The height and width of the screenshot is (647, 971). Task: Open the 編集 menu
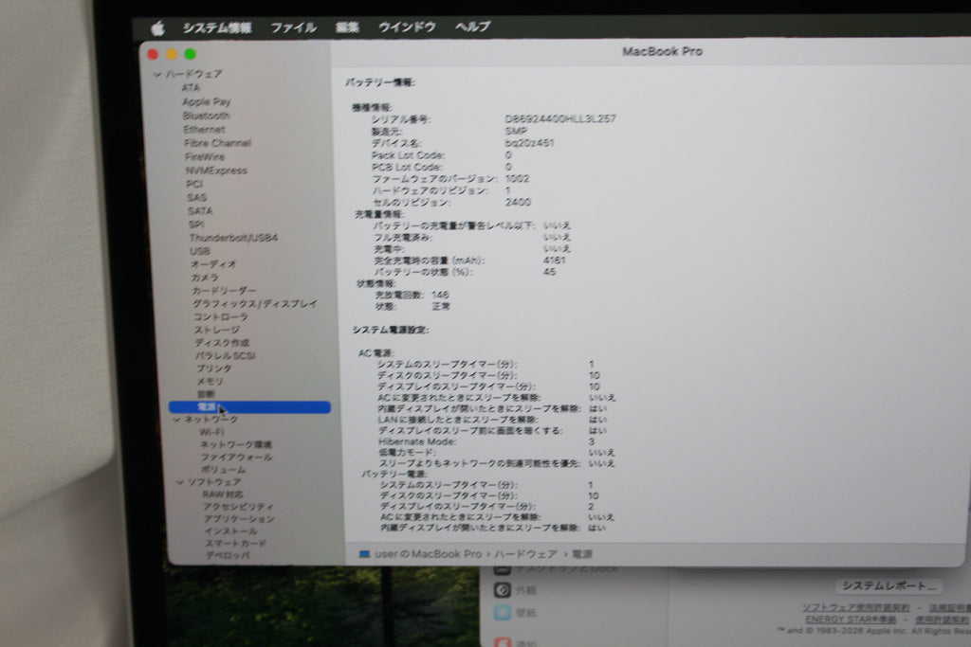347,27
